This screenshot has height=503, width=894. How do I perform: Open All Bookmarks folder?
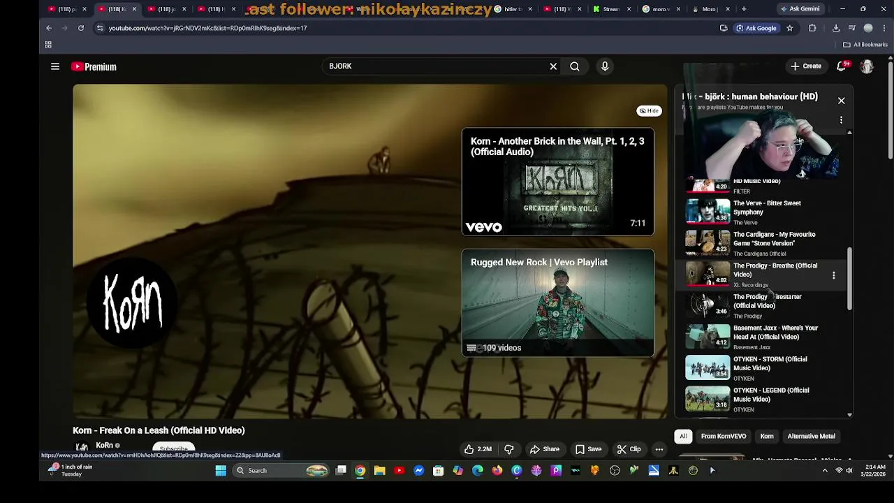coord(865,45)
